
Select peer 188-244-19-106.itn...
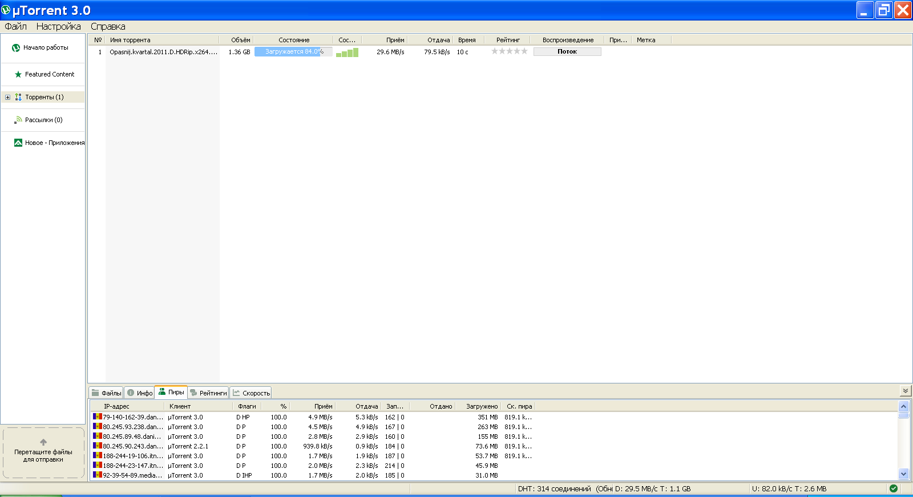[132, 456]
